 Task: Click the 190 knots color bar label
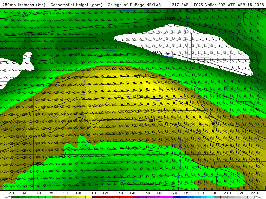click(200, 193)
